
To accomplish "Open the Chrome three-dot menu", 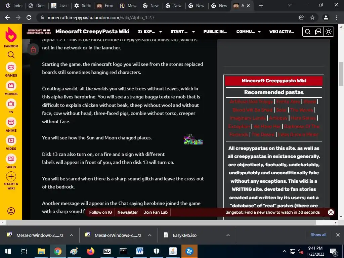I will pos(337,17).
